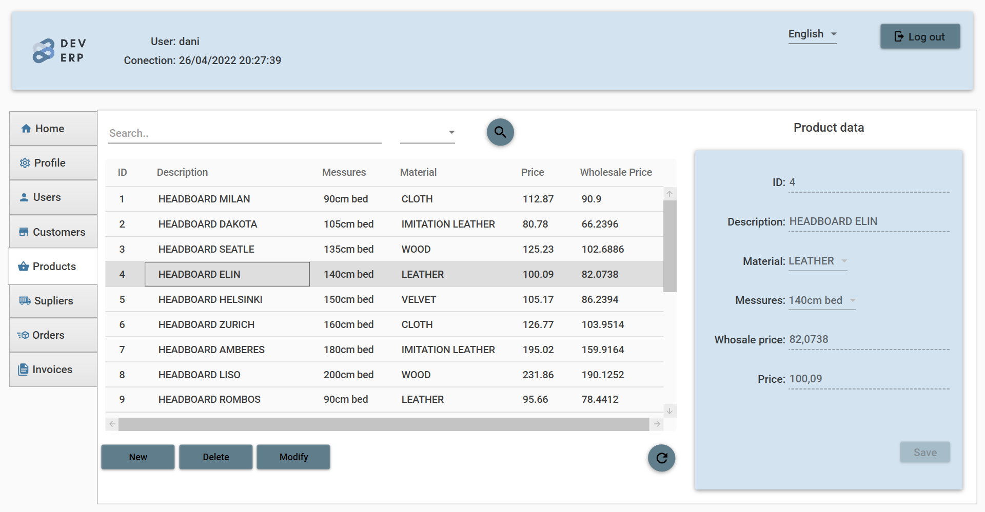Click the Suppliers truck icon
The image size is (985, 512).
coord(24,301)
